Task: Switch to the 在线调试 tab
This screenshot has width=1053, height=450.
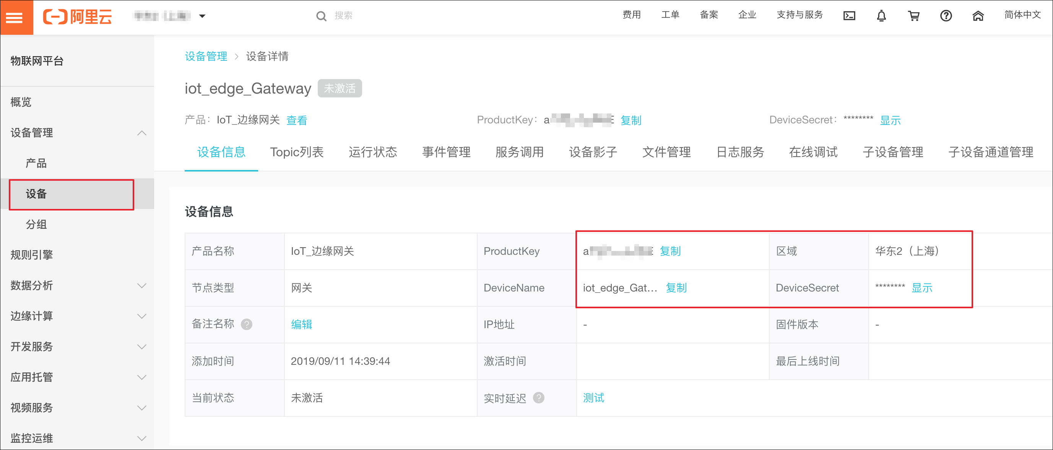Action: pyautogui.click(x=813, y=152)
